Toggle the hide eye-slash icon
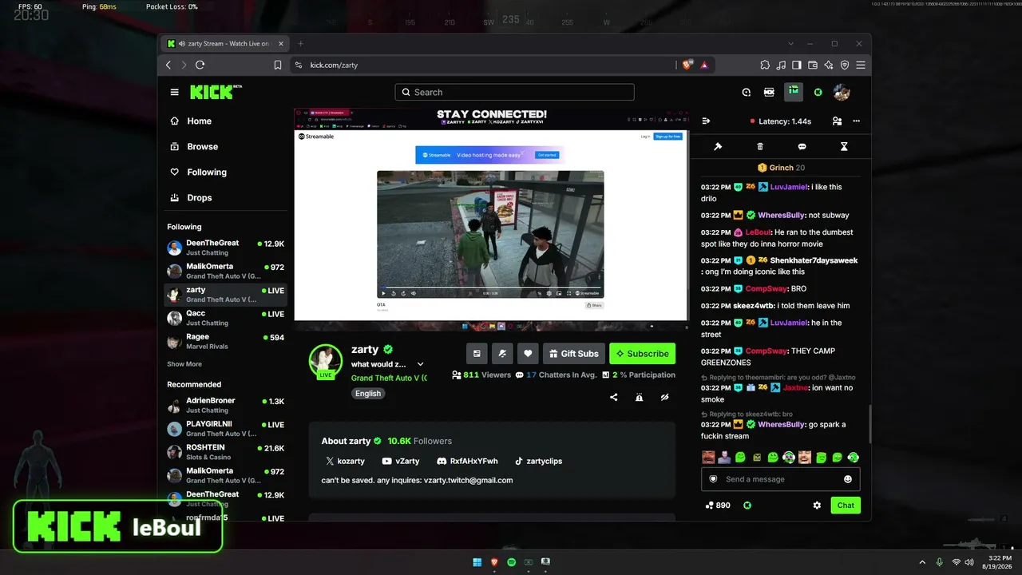 click(x=664, y=397)
